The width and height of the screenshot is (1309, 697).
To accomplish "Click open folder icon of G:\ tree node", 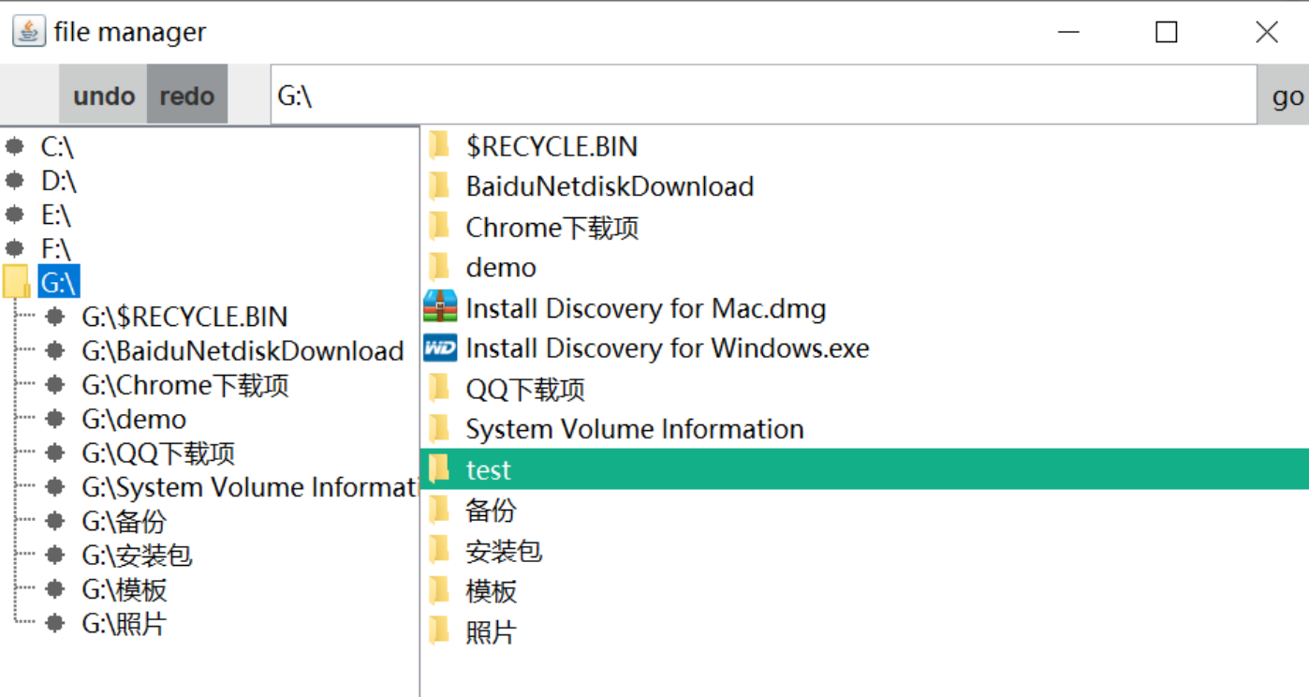I will (17, 281).
